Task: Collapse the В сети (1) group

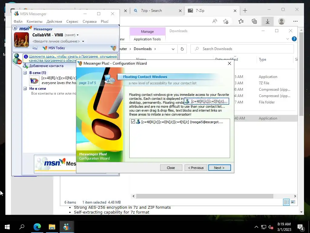Action: click(x=25, y=73)
